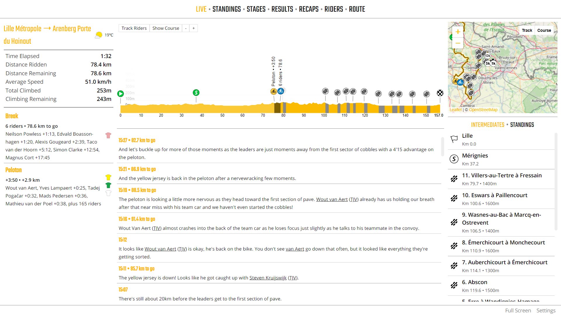
Task: Click the Peloton heading
Action: (13, 170)
